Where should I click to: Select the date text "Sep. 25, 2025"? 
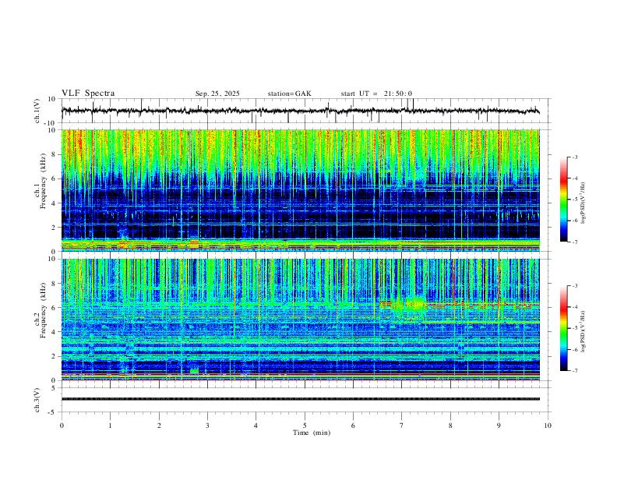pyautogui.click(x=217, y=94)
